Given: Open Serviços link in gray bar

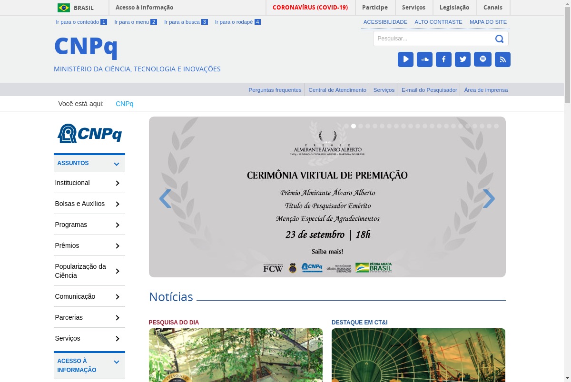Looking at the screenshot, I should pyautogui.click(x=384, y=90).
